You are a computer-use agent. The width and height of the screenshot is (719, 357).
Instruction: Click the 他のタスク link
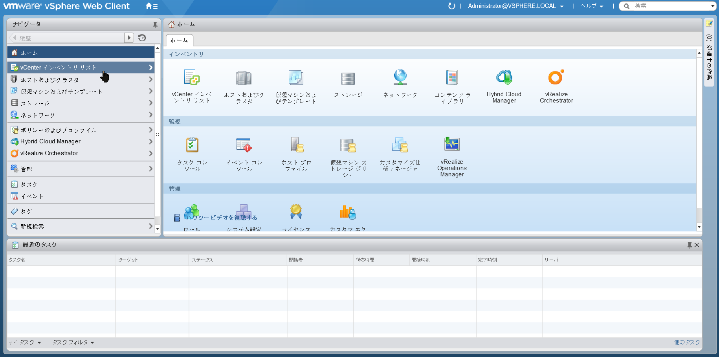coord(687,342)
